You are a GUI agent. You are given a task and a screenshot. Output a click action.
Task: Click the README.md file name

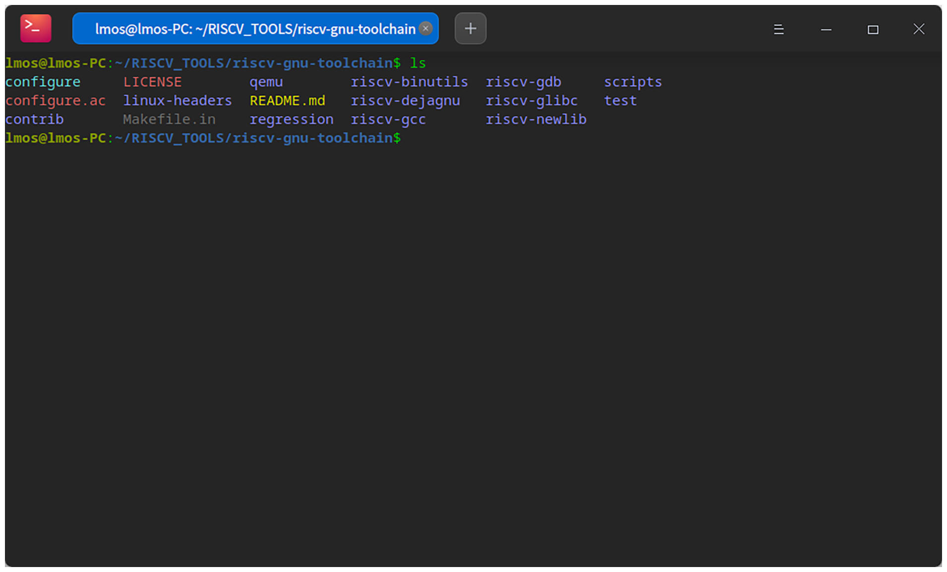[x=287, y=101]
